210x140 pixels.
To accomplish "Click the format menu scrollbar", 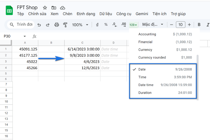I will [x=198, y=78].
